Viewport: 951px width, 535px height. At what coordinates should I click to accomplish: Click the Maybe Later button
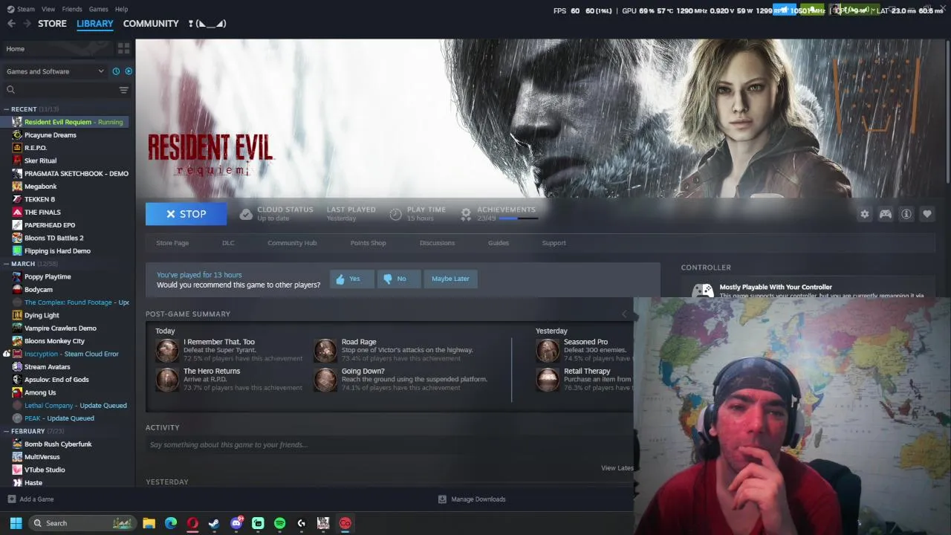click(450, 279)
